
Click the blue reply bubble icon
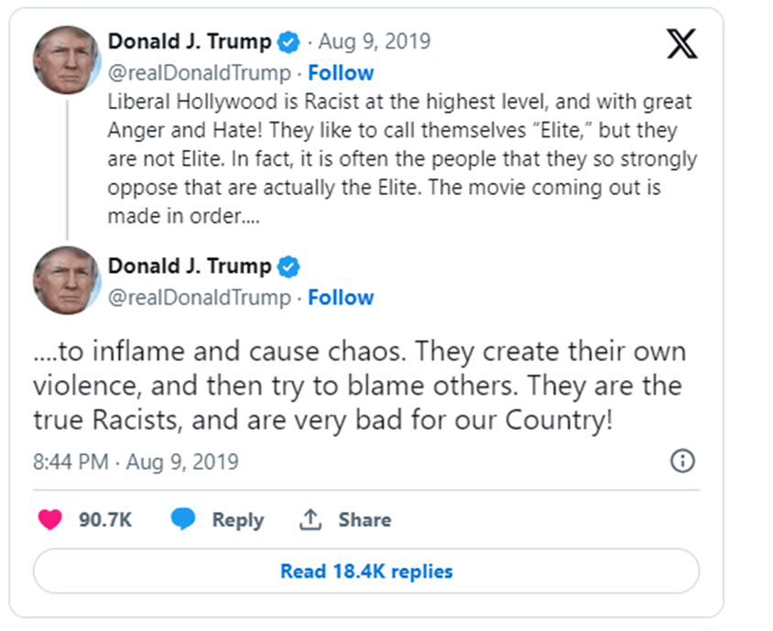click(183, 519)
